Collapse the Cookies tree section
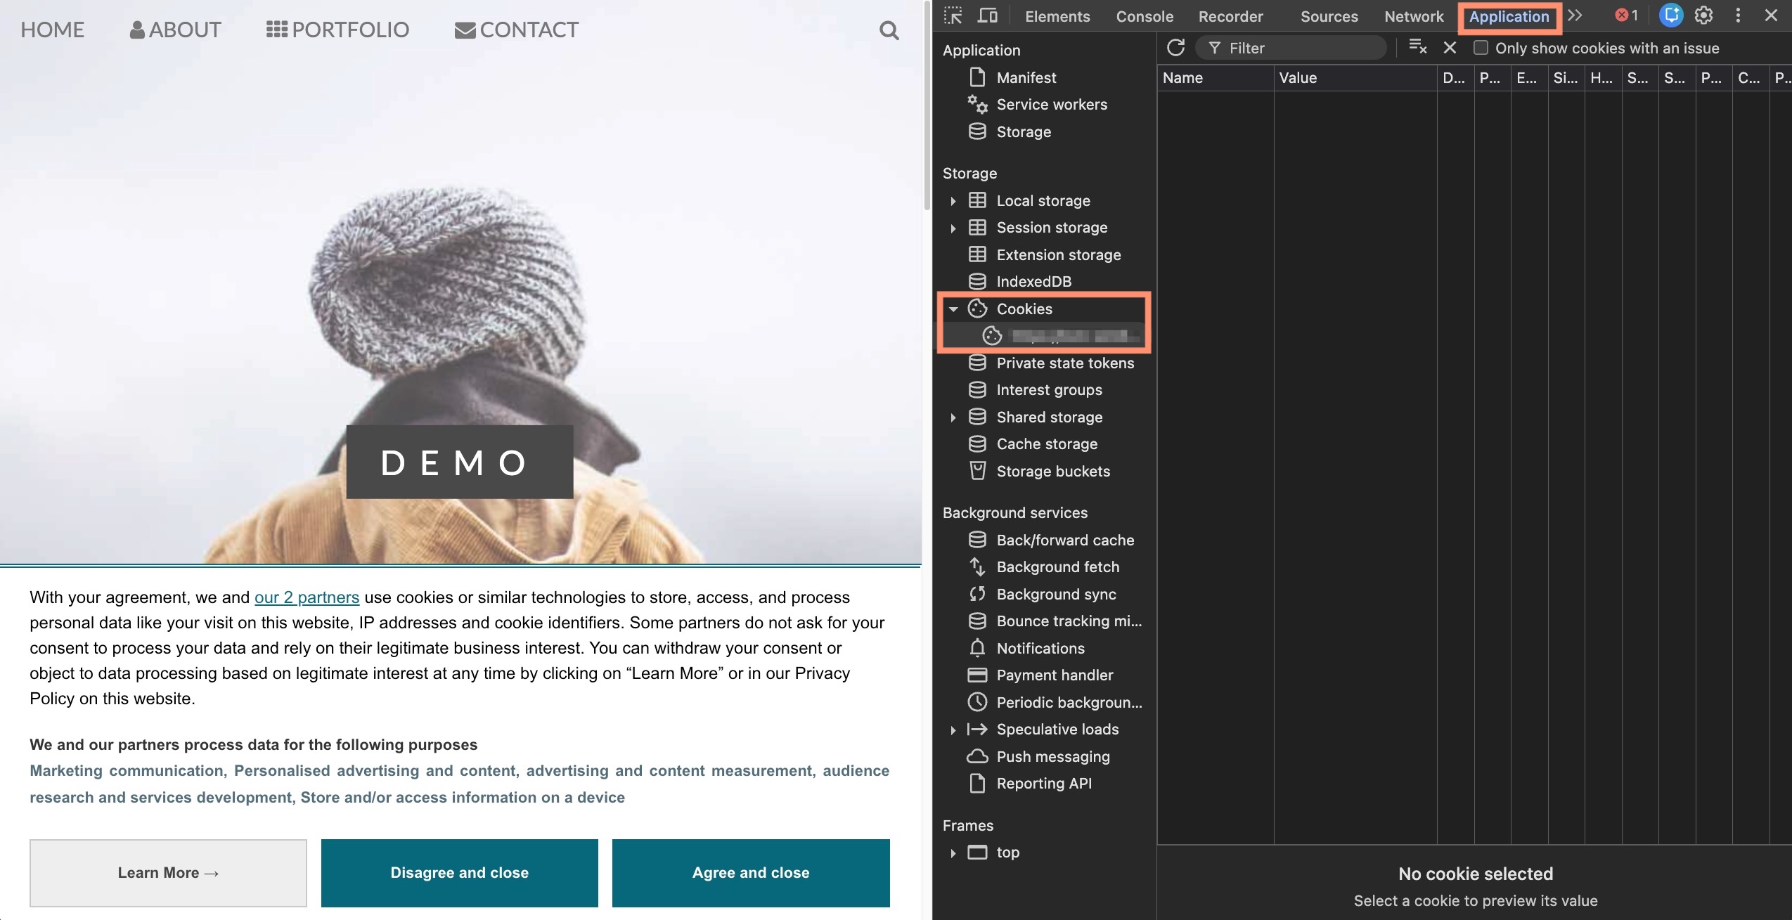Screen dimensions: 1792x920 click(953, 309)
